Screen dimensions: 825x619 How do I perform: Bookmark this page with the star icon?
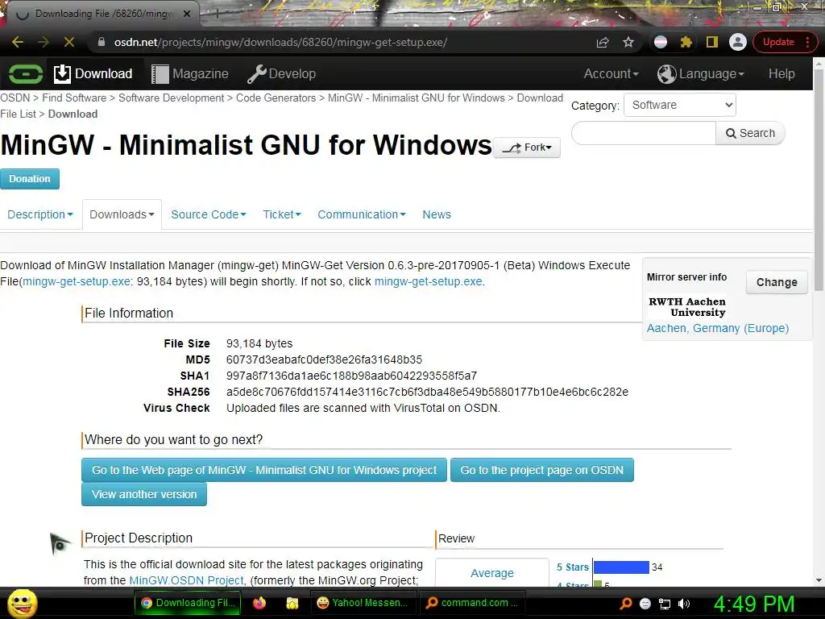click(628, 42)
